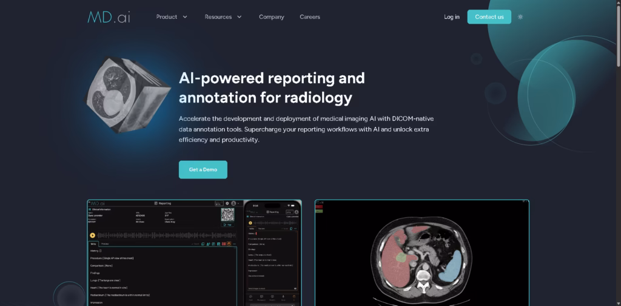Click the user avatar in the Reporting demo
This screenshot has width=621, height=306.
[x=233, y=203]
